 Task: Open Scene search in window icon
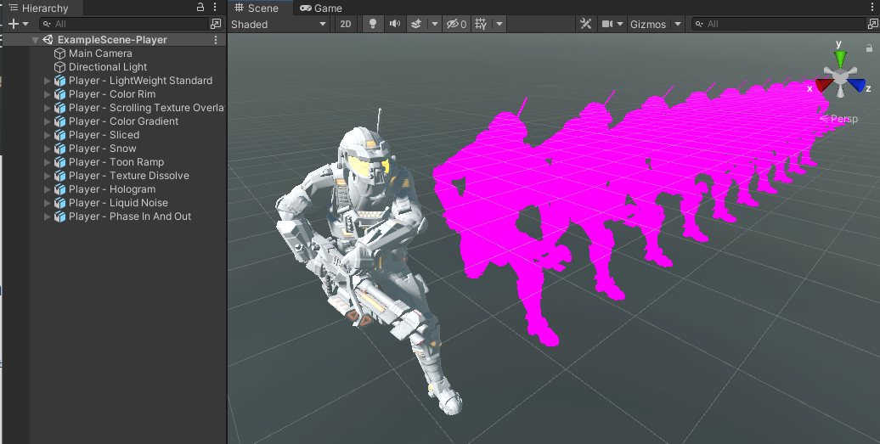(x=873, y=24)
